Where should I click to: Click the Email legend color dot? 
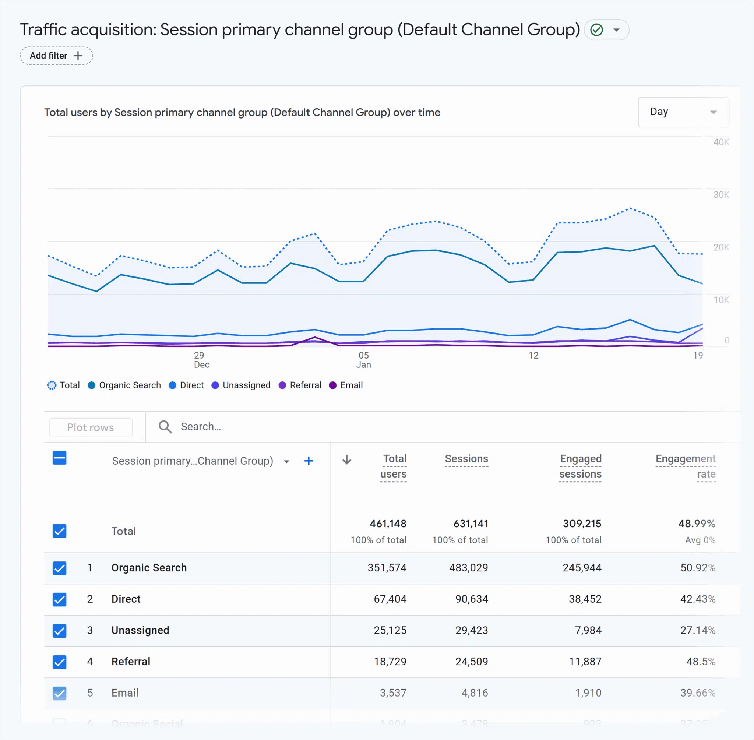[x=332, y=385]
